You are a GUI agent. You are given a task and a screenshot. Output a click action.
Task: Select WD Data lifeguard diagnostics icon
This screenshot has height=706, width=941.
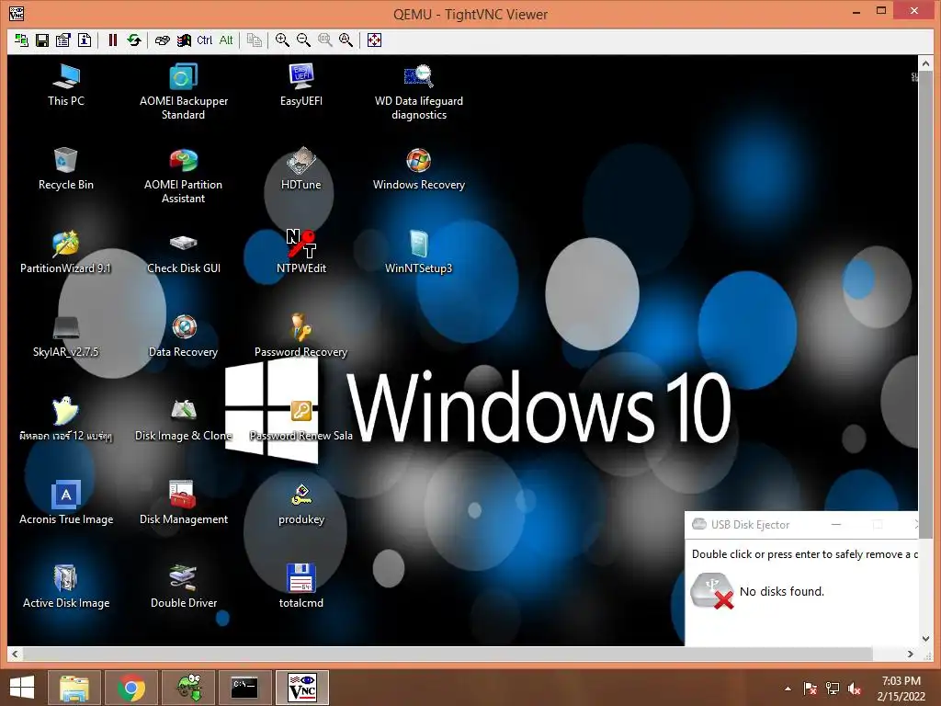pyautogui.click(x=419, y=92)
